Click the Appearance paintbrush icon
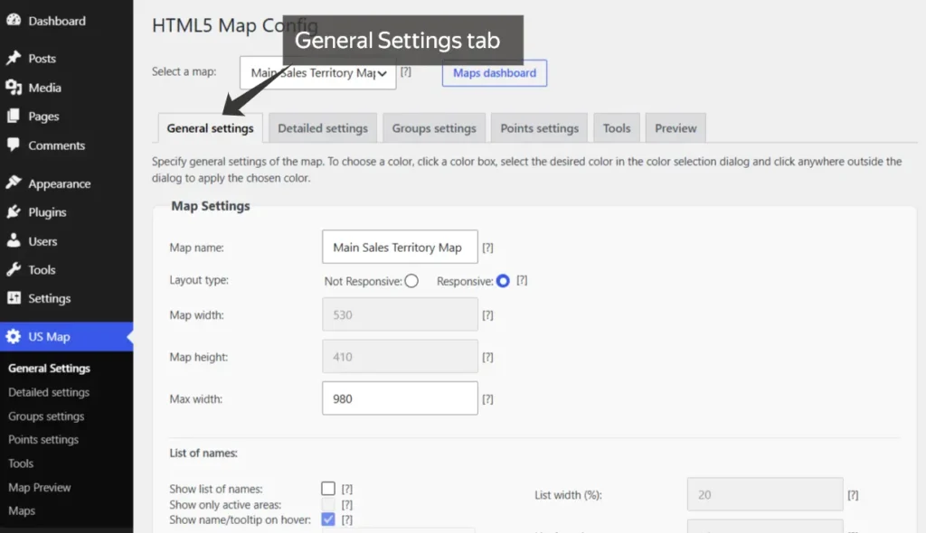 (x=14, y=183)
